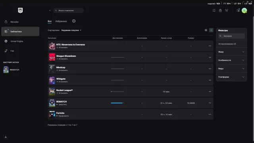The height and width of the screenshot is (143, 254).
Task: Open more options for Fortnite
Action: [210, 114]
